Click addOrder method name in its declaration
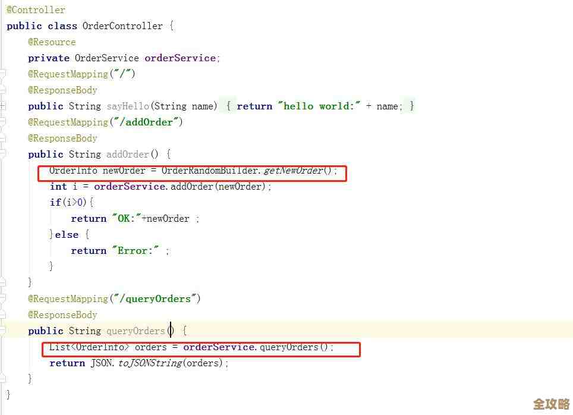Image resolution: width=573 pixels, height=415 pixels. coord(128,155)
